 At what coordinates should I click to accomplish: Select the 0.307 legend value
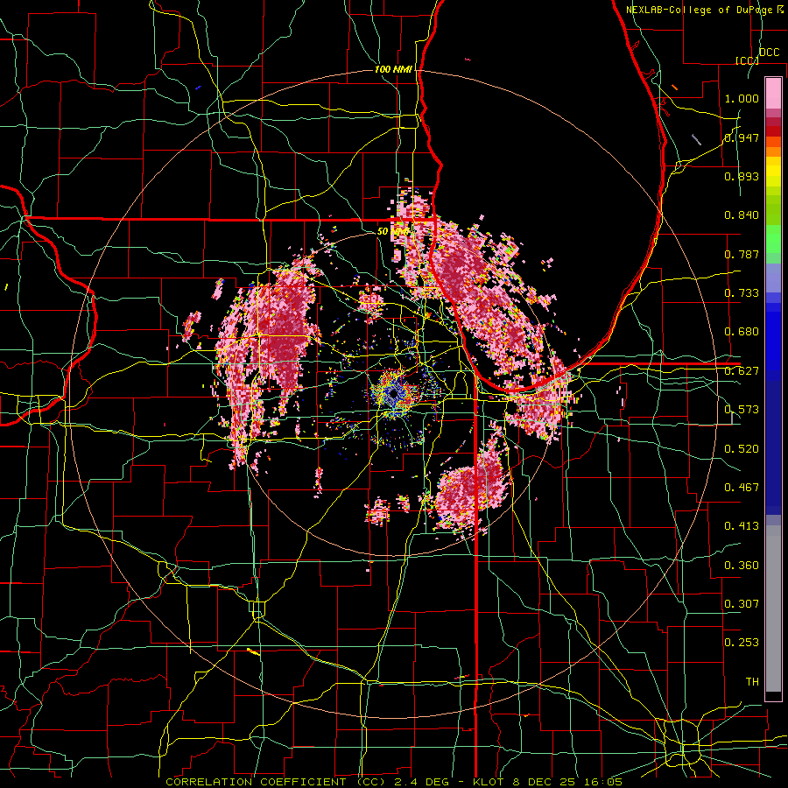pyautogui.click(x=742, y=604)
